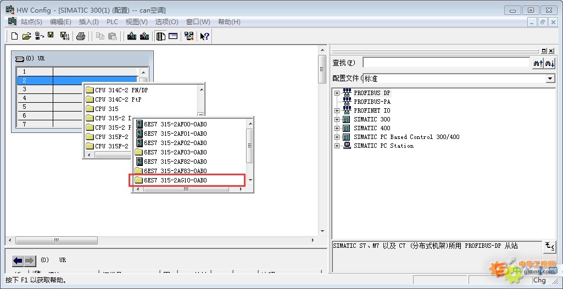Click the catalog info pane toggle button
The width and height of the screenshot is (563, 289).
550,247
